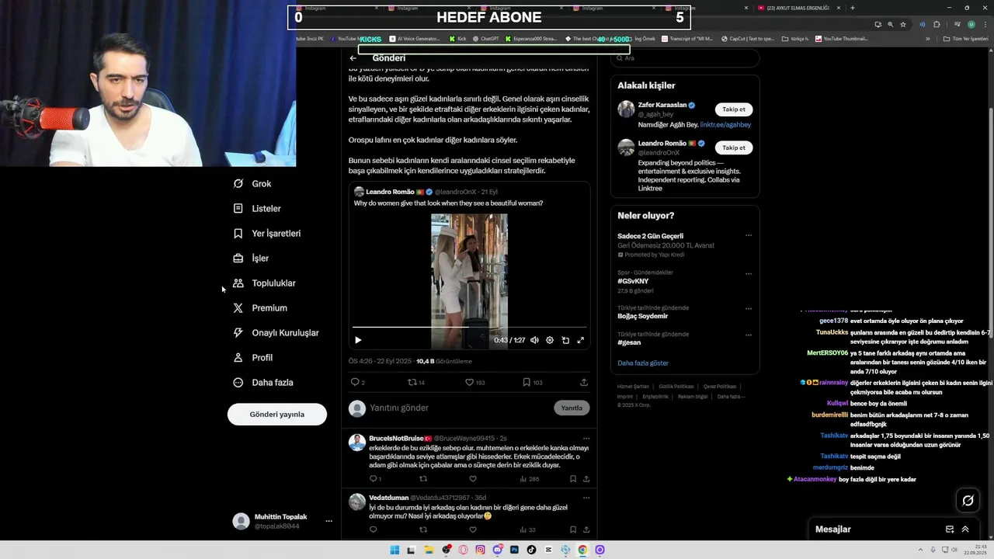Click the Yanıtla button
The width and height of the screenshot is (994, 559).
click(x=572, y=408)
